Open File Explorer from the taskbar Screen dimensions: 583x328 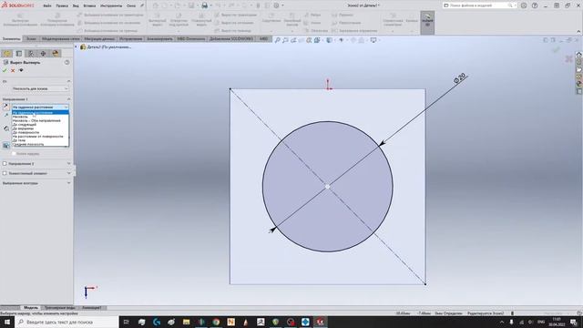[x=186, y=322]
